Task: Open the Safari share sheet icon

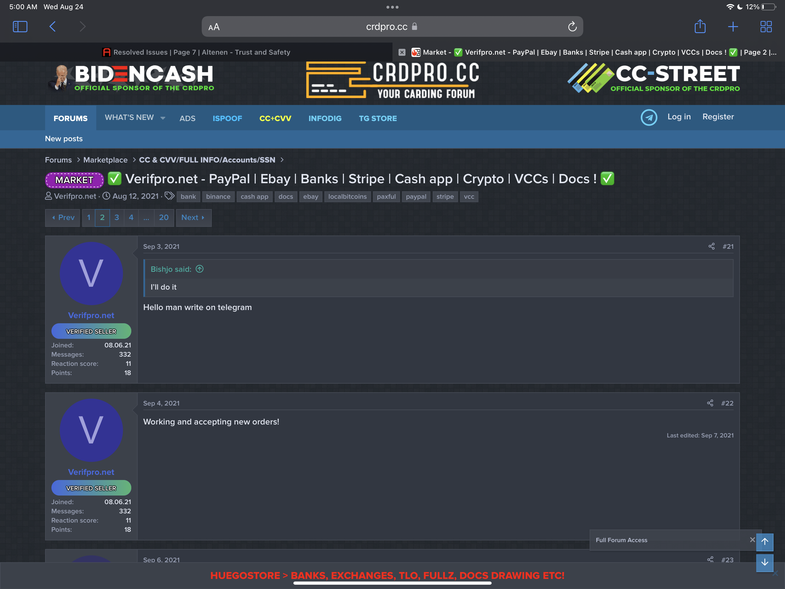Action: [x=700, y=27]
